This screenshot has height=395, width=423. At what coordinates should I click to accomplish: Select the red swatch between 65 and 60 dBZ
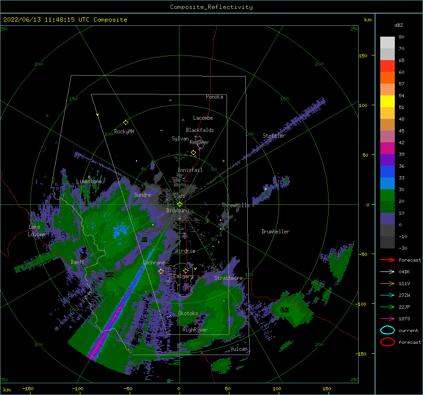click(387, 66)
